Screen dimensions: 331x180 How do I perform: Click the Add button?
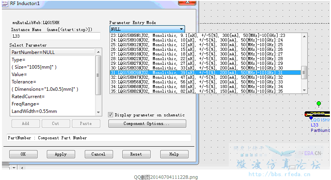click(x=26, y=123)
